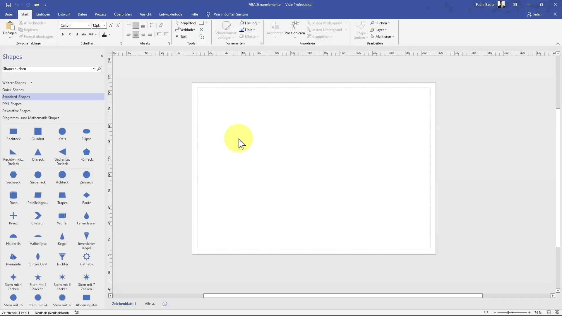This screenshot has height=316, width=562.
Task: Select the Dreieck shape
Action: 38,155
